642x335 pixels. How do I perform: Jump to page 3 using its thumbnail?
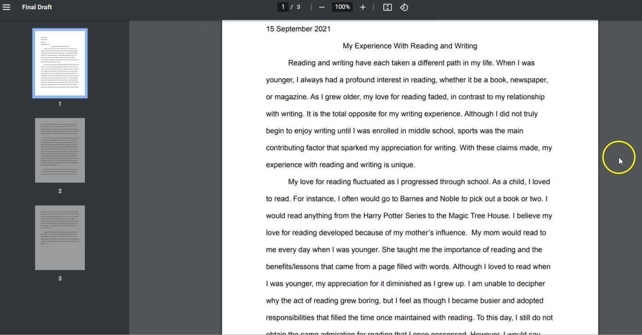[59, 237]
